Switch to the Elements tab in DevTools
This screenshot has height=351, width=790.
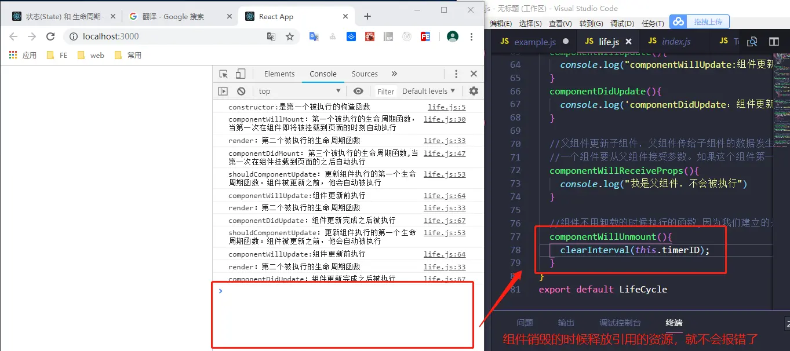tap(279, 74)
